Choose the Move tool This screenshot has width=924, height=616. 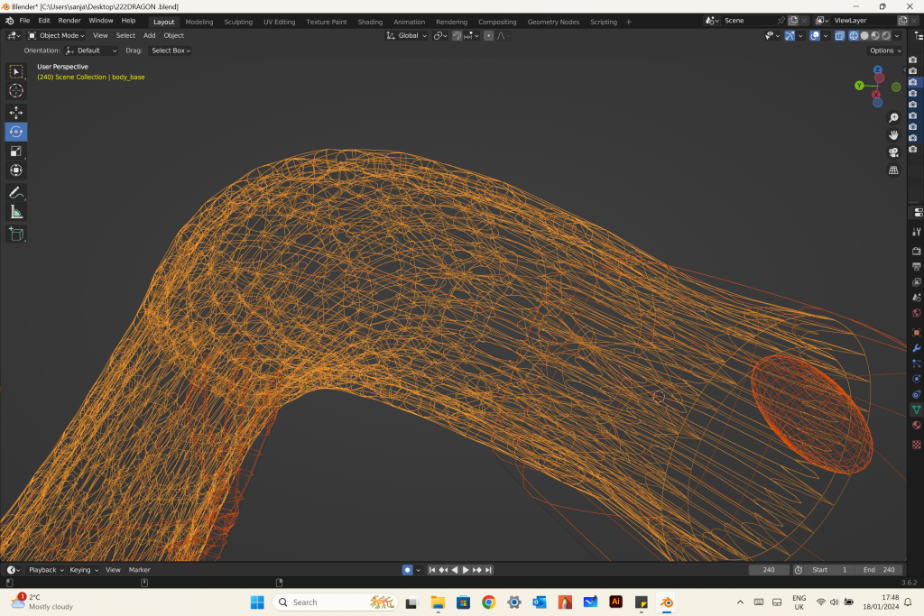pos(16,113)
